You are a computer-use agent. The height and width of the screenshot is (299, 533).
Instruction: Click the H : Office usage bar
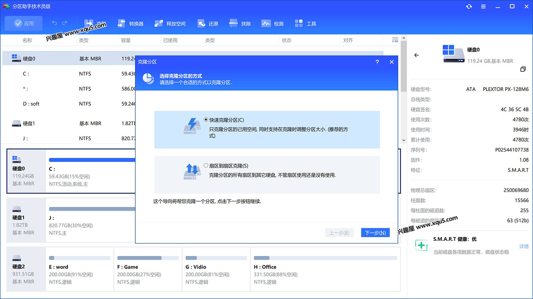pos(325,258)
